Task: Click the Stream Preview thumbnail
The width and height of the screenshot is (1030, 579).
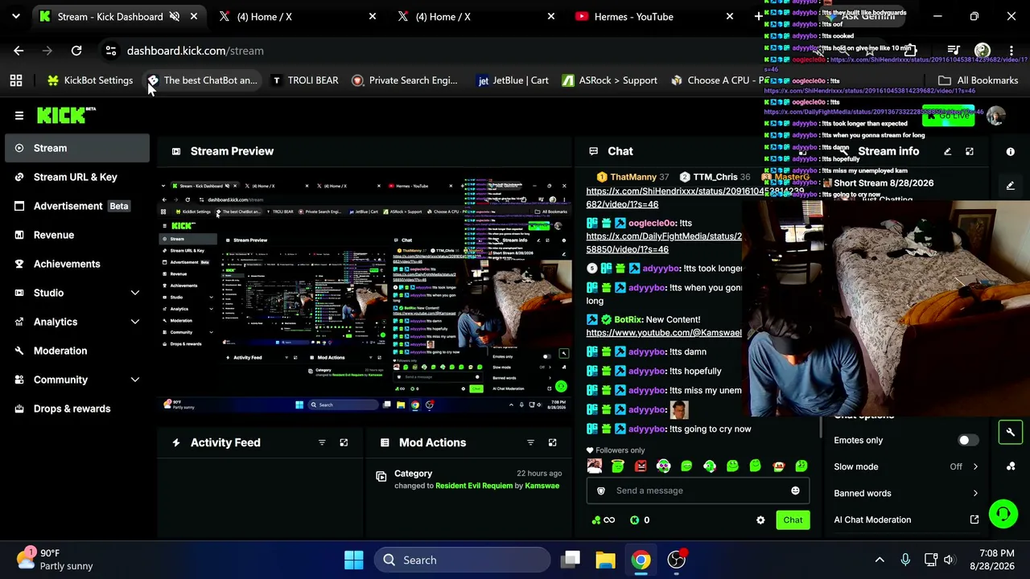Action: point(365,296)
